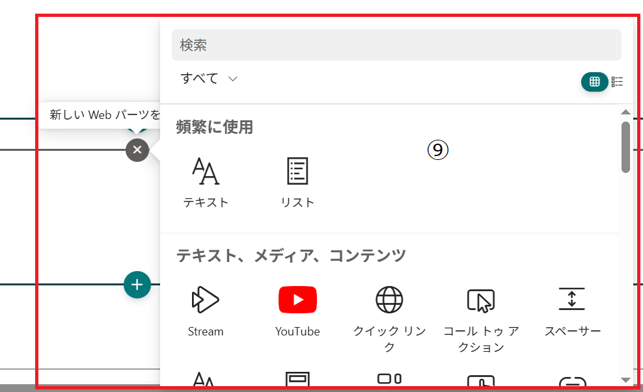Click the テキスト、メディア、コンテンツ section heading

click(x=291, y=255)
